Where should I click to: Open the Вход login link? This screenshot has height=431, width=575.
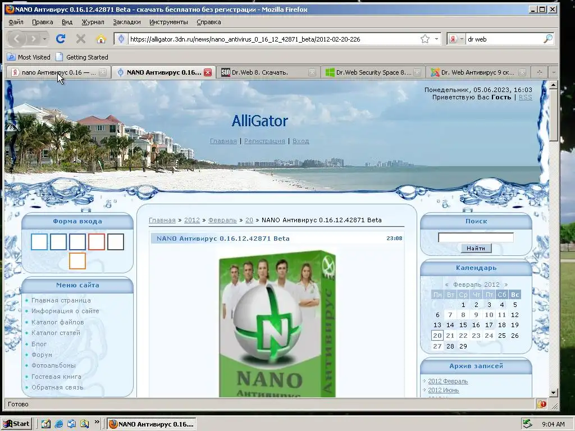[x=301, y=141]
